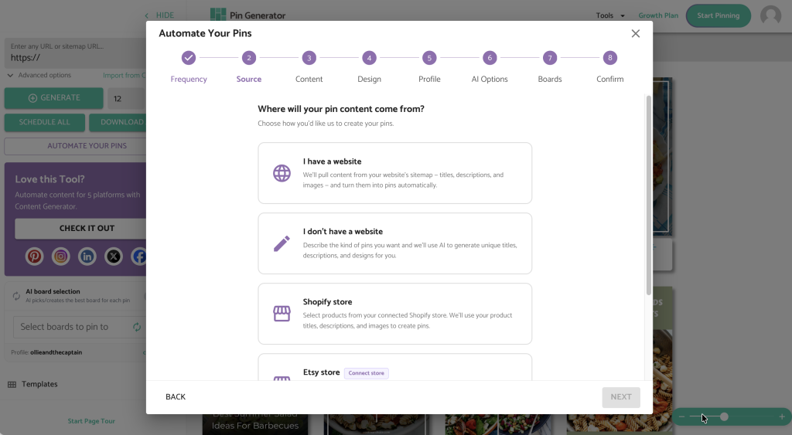Click AUTOMATE YOUR PINS button
Viewport: 792px width, 435px height.
tap(76, 146)
